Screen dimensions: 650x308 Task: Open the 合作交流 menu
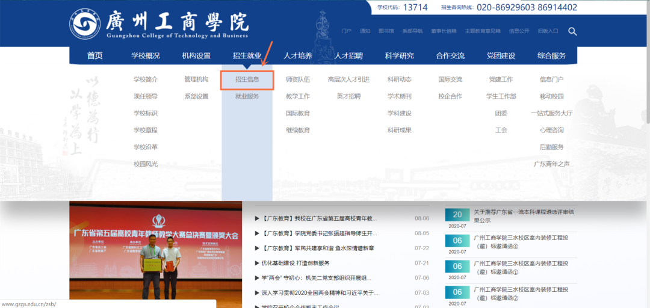click(x=450, y=56)
